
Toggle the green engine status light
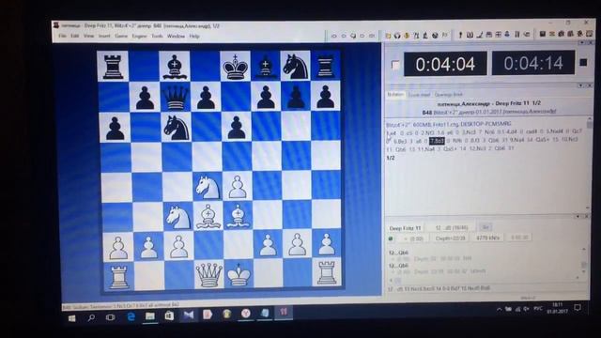pos(391,238)
